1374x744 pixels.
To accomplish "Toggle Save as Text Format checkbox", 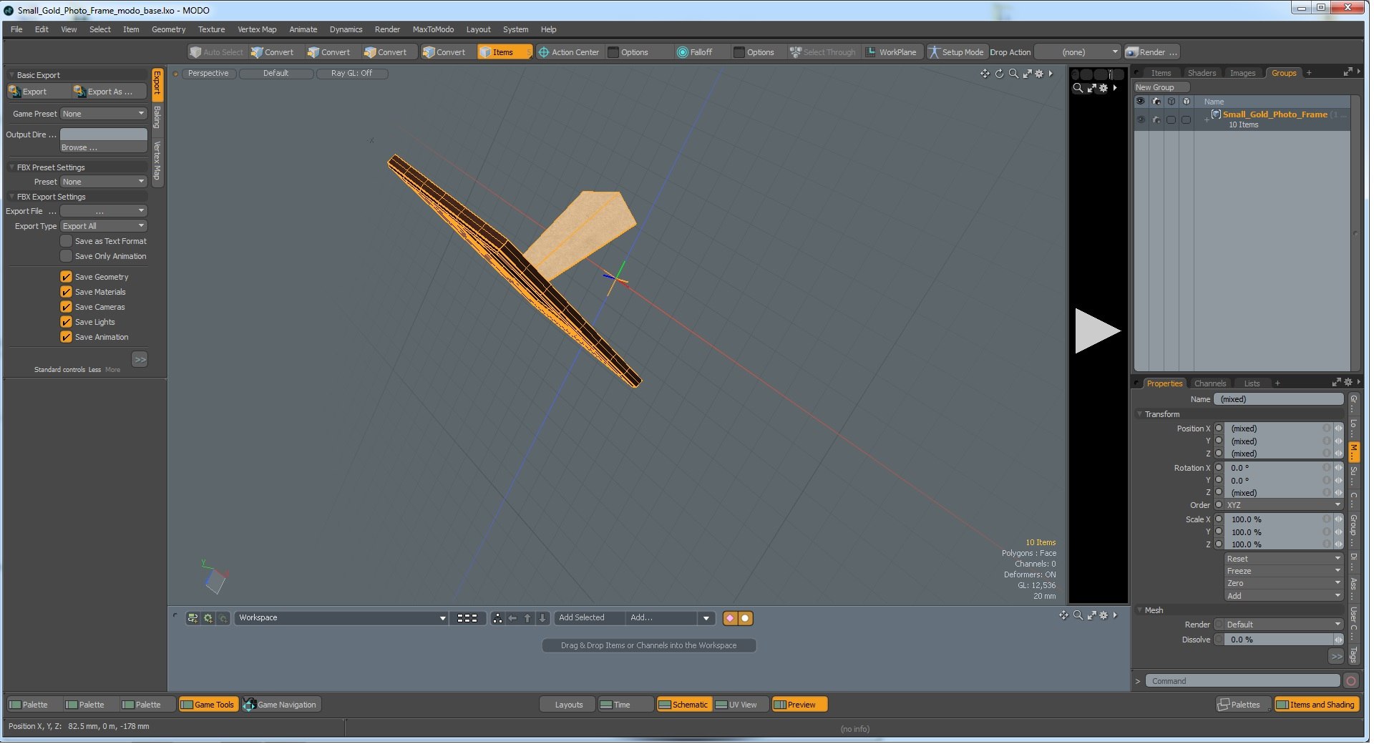I will [67, 241].
